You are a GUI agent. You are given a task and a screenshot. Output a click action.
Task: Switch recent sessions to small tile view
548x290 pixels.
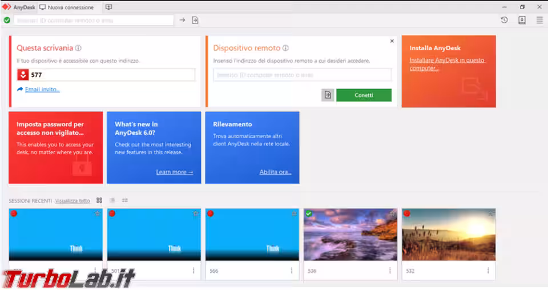point(125,200)
